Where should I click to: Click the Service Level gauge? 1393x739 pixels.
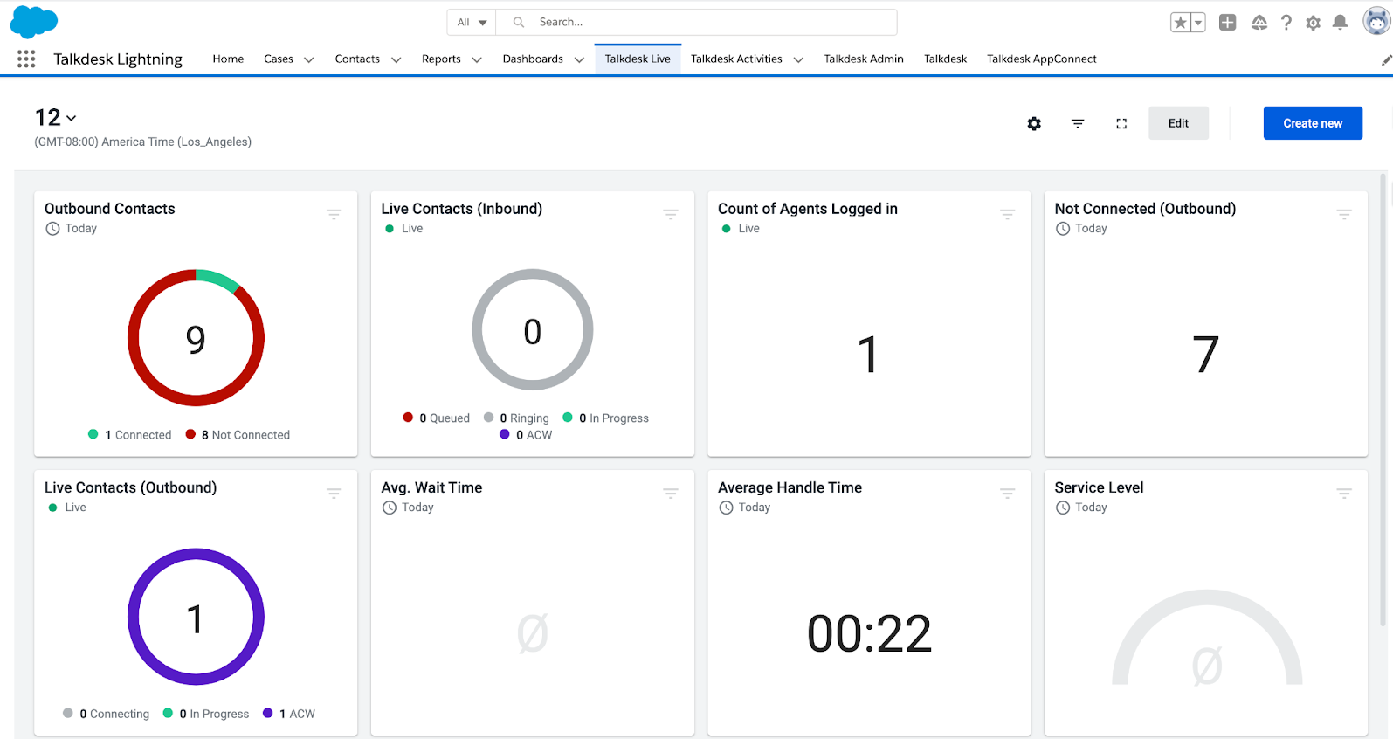pyautogui.click(x=1206, y=638)
